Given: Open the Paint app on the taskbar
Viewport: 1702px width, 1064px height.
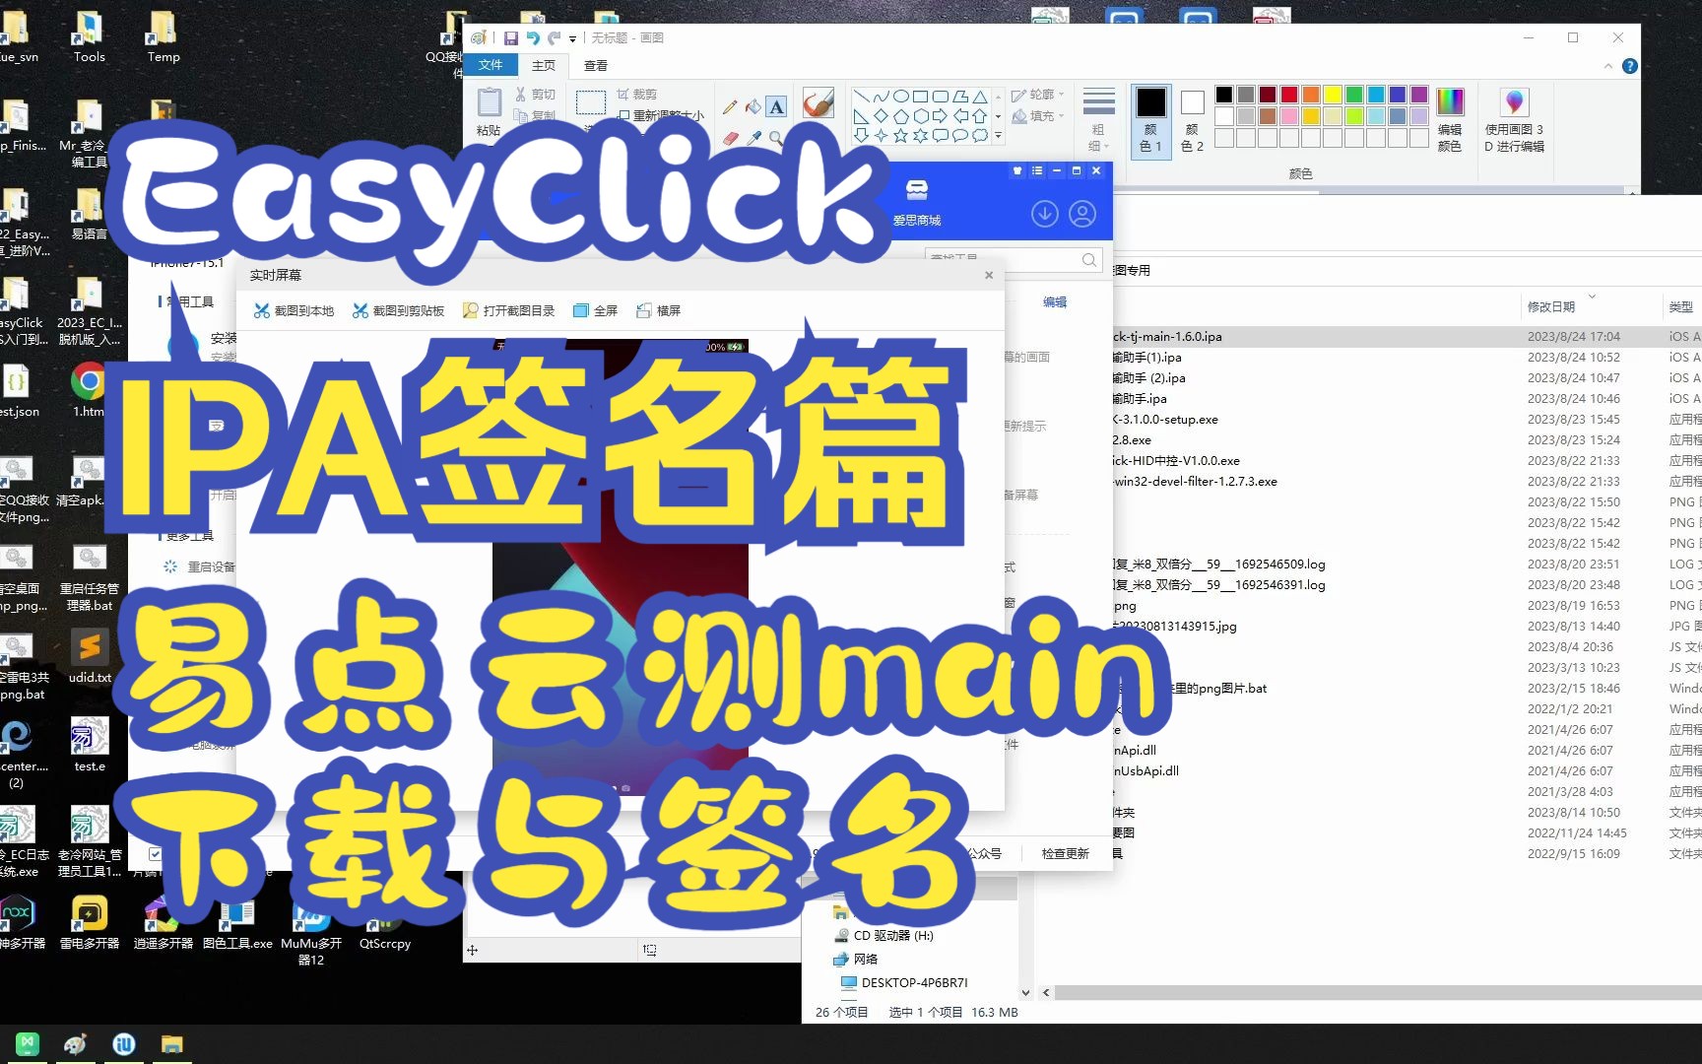Looking at the screenshot, I should 75,1044.
